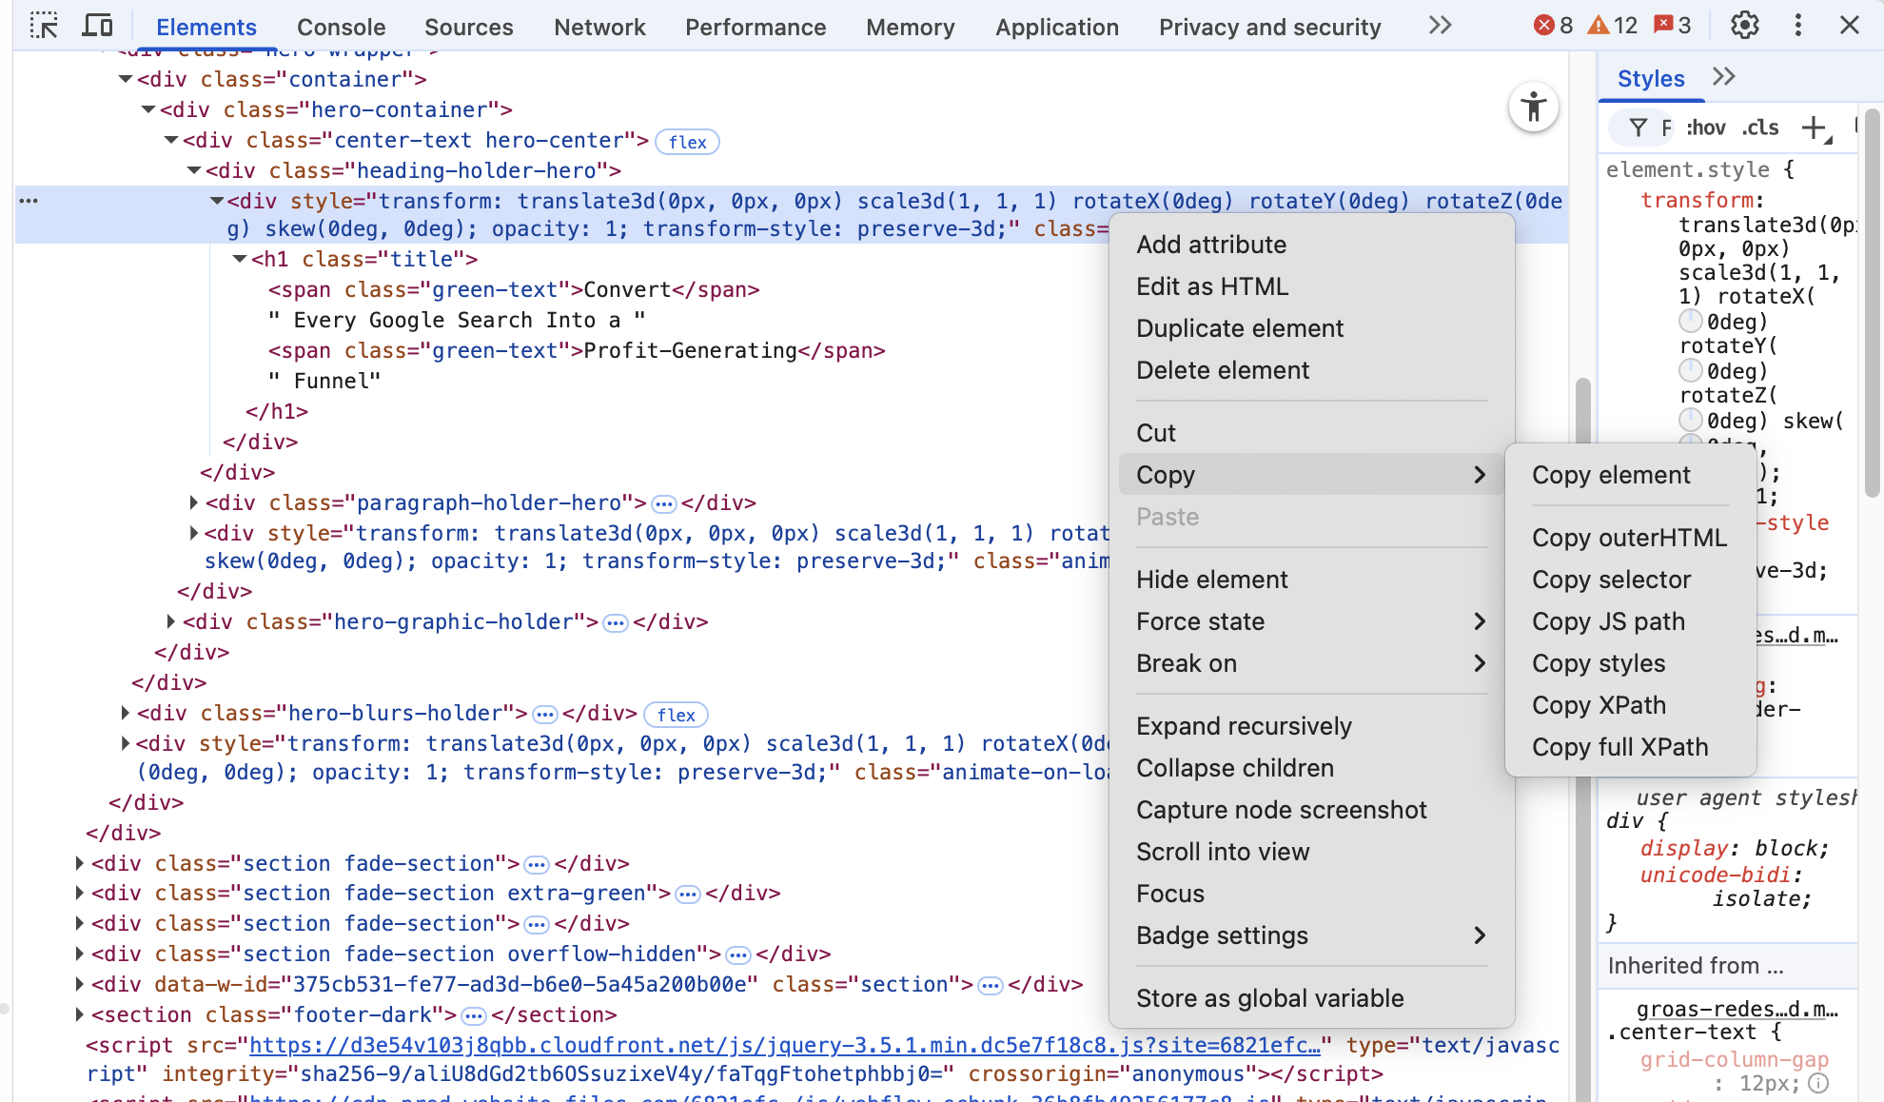Open the jquery-3.5.1.min script URL link

pyautogui.click(x=785, y=1045)
